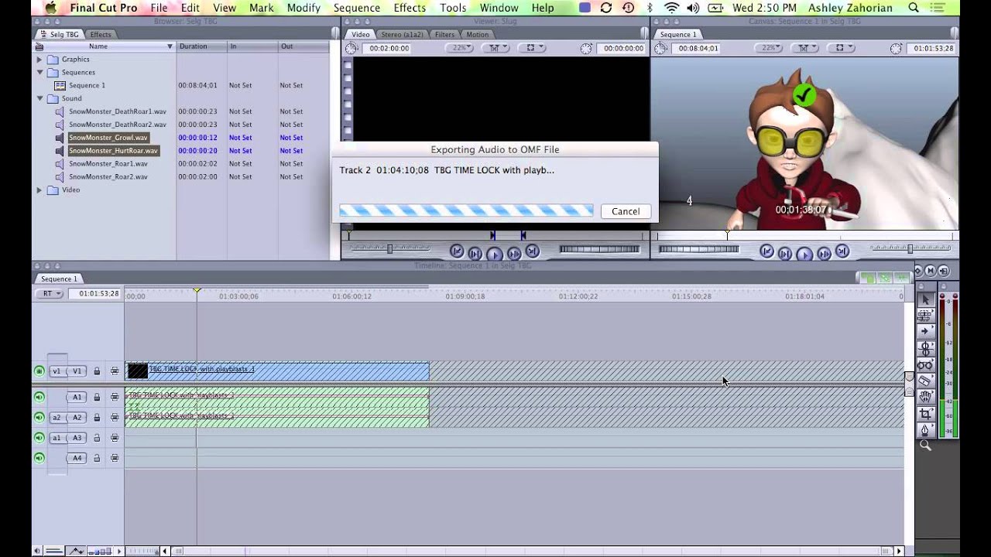Toggle V1 track visibility
This screenshot has width=991, height=557.
point(39,371)
